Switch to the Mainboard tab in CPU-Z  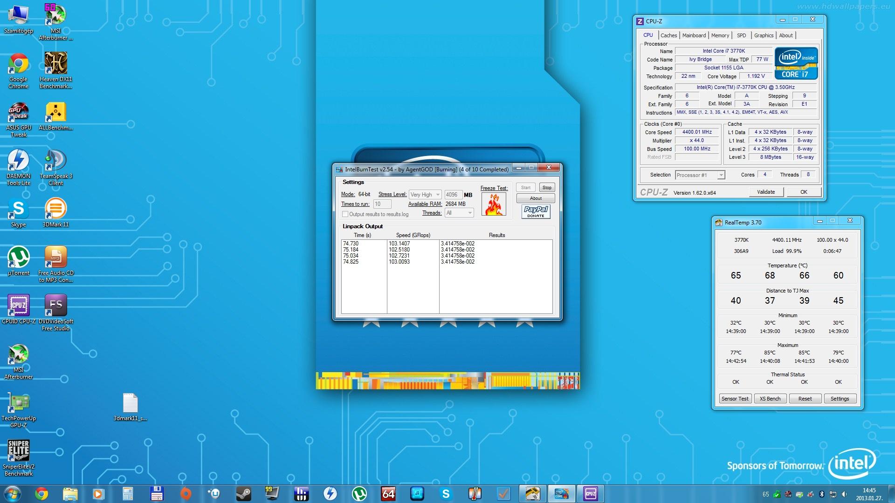tap(694, 35)
